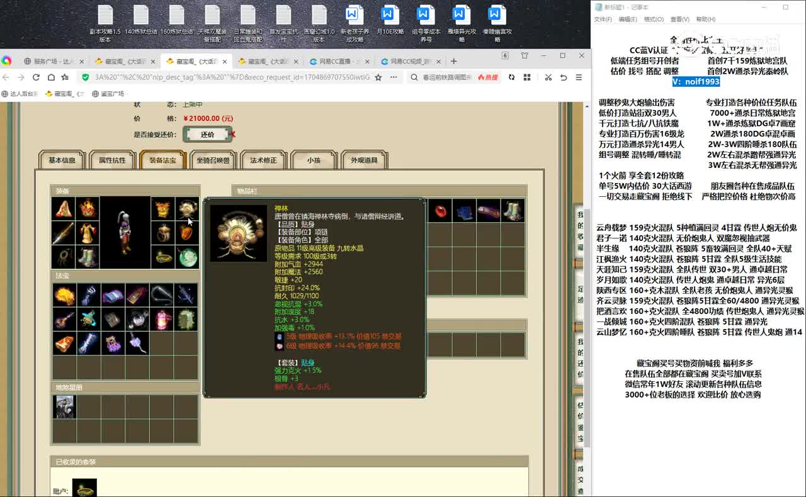Select the yellow robe equipment icon
Screen dimensions: 806x497
click(87, 233)
